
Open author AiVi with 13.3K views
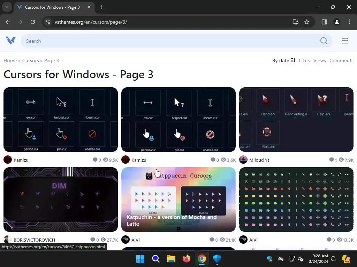253,240
